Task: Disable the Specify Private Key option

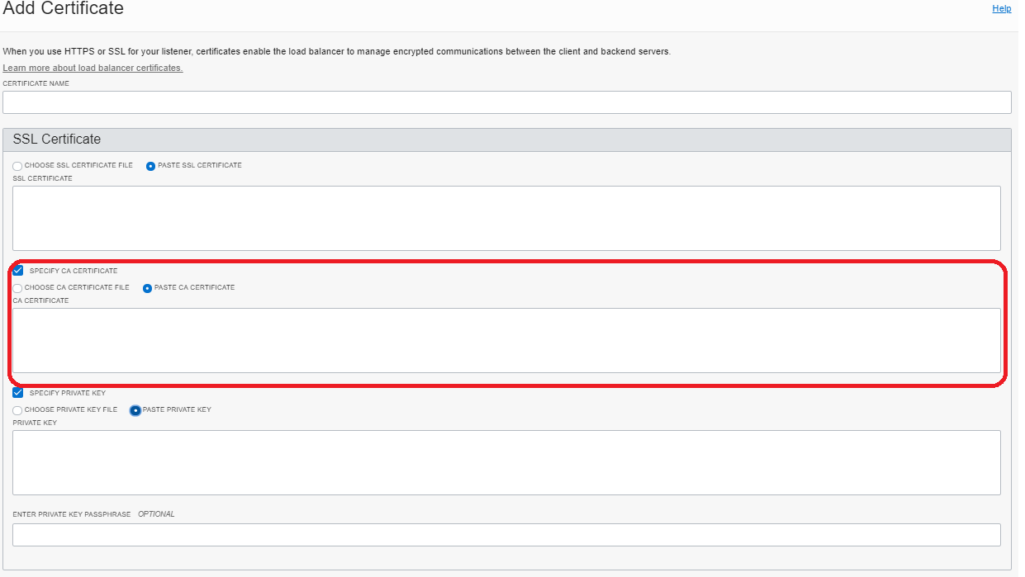Action: [17, 392]
